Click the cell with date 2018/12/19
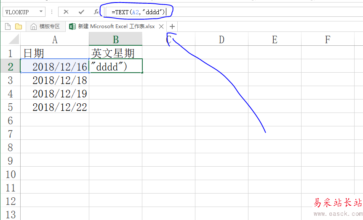Screen dimensions: 363x220 point(55,94)
